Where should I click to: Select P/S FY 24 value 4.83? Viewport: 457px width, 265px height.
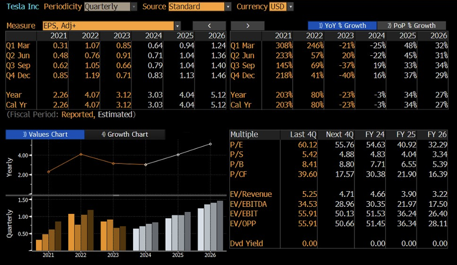[x=377, y=154]
